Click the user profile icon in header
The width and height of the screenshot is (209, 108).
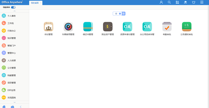161,2
